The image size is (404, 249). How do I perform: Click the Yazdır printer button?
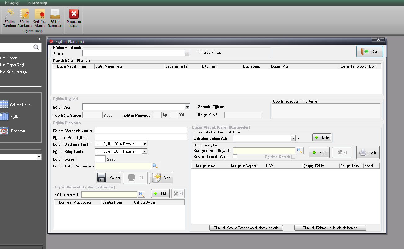click(x=368, y=153)
